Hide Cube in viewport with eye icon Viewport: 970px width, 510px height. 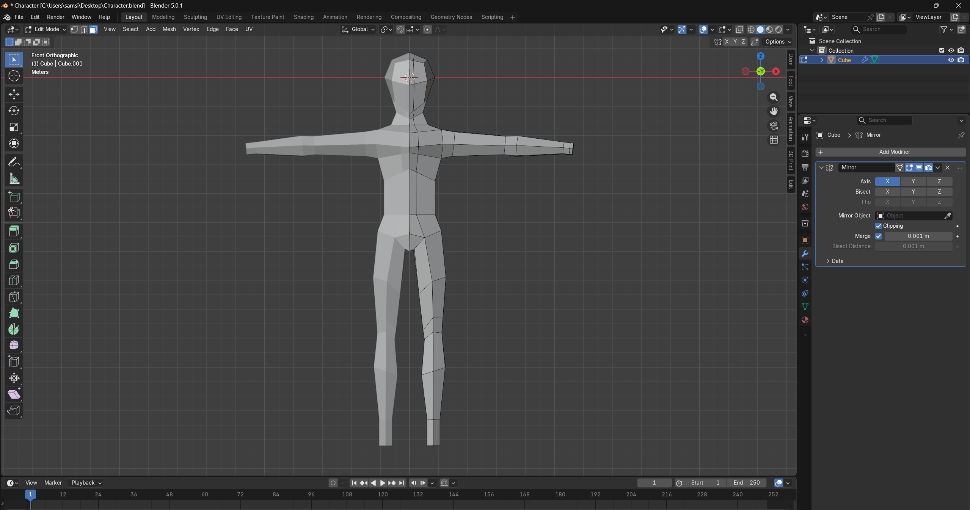pyautogui.click(x=951, y=60)
